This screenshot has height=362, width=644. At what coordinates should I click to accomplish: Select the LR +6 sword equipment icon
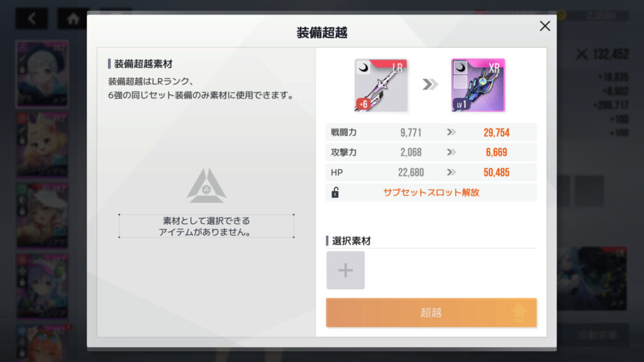380,85
